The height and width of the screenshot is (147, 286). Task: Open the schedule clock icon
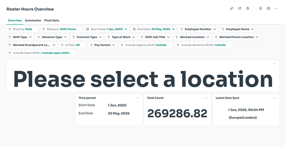(247, 8)
